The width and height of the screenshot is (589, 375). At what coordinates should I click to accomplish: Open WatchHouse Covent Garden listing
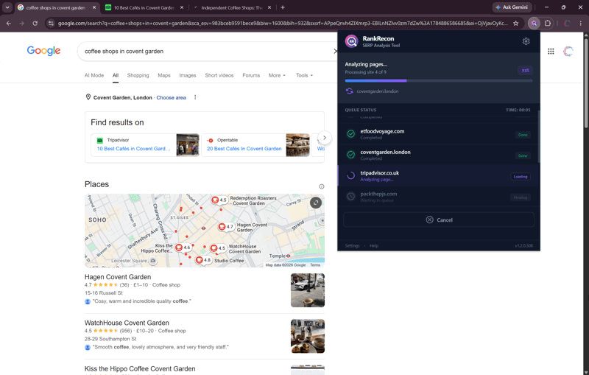pos(127,323)
